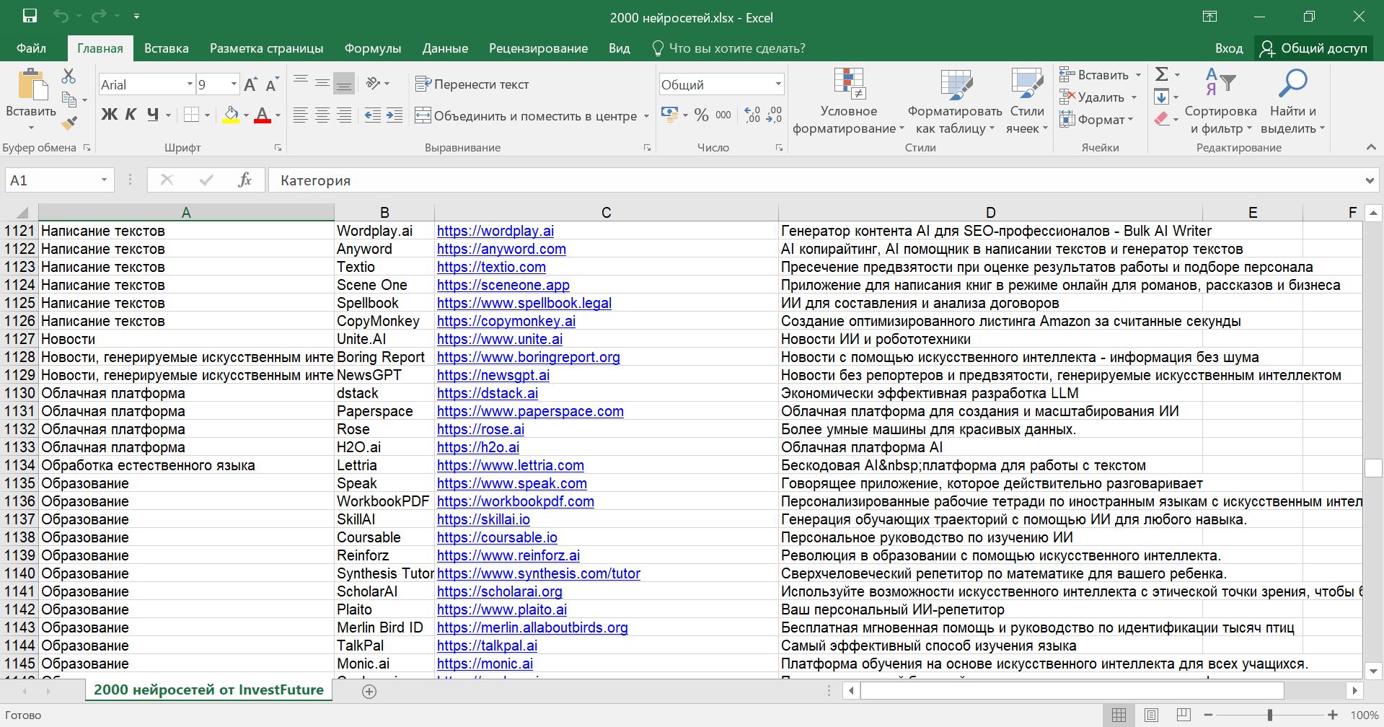
Task: Open the number format dropdown showing Общий
Action: pos(778,84)
